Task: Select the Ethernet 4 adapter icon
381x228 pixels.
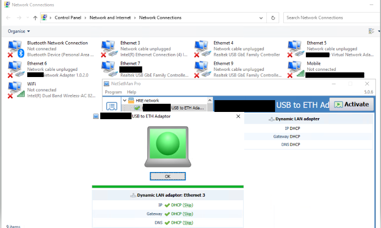Action: (x=202, y=49)
